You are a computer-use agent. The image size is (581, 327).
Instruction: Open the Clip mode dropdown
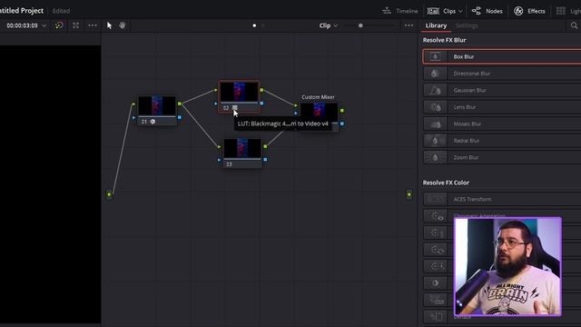(329, 25)
